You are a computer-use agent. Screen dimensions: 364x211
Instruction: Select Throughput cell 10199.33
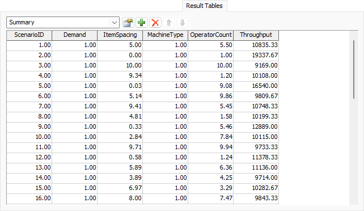pyautogui.click(x=256, y=116)
